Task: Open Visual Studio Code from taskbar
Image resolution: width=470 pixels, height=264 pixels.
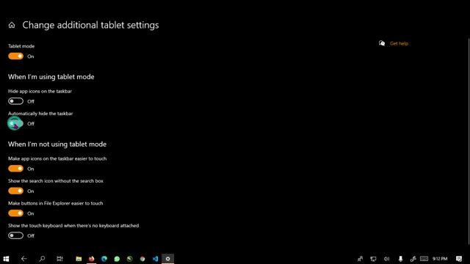Action: pos(155,259)
